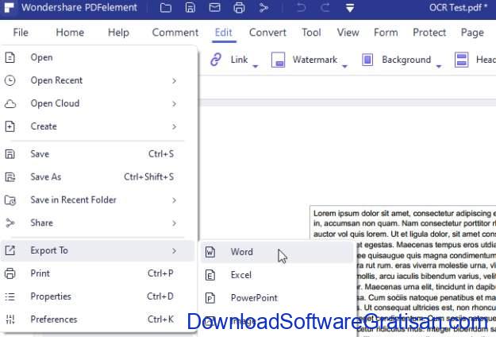Open the quick access customize dropdown arrow
Screen dimensions: 496x337
click(x=350, y=8)
